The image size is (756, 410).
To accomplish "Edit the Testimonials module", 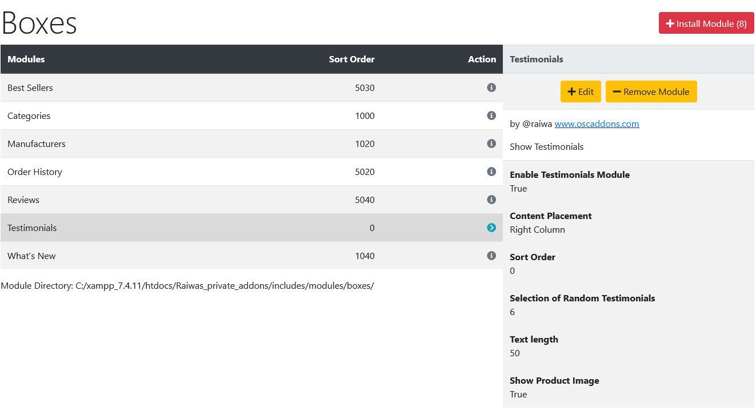I will (x=581, y=91).
